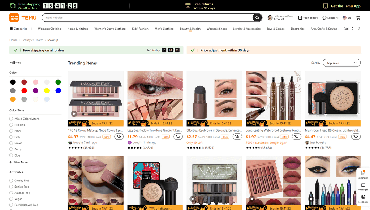The height and width of the screenshot is (210, 370).
Task: Open Kids' Fashion category tab
Action: point(140,29)
